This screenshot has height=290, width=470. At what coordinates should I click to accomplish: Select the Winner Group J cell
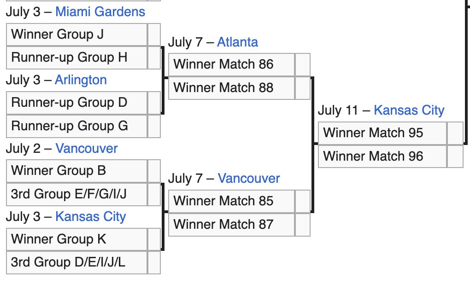coord(77,35)
